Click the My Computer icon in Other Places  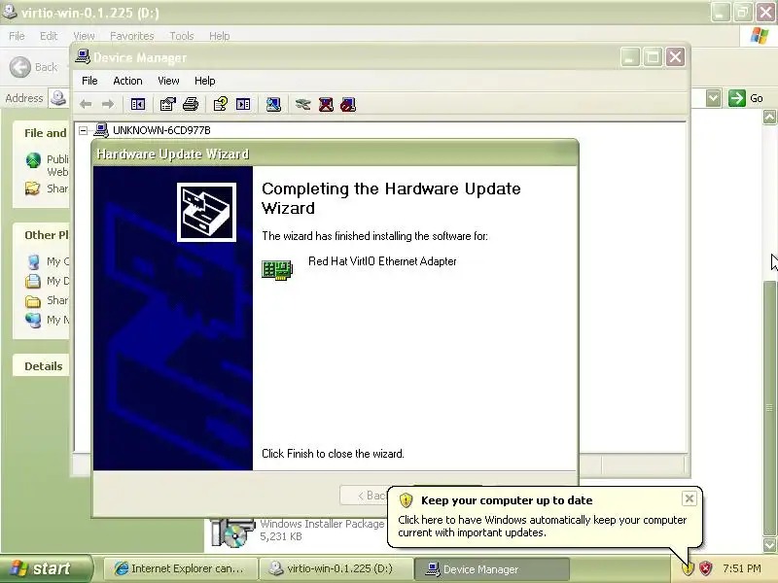(x=33, y=261)
